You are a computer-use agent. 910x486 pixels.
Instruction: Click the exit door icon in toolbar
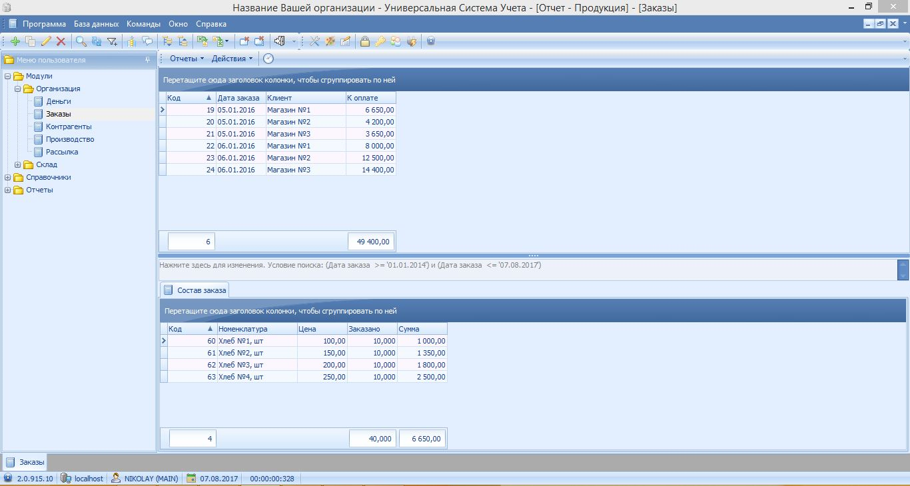pos(280,41)
